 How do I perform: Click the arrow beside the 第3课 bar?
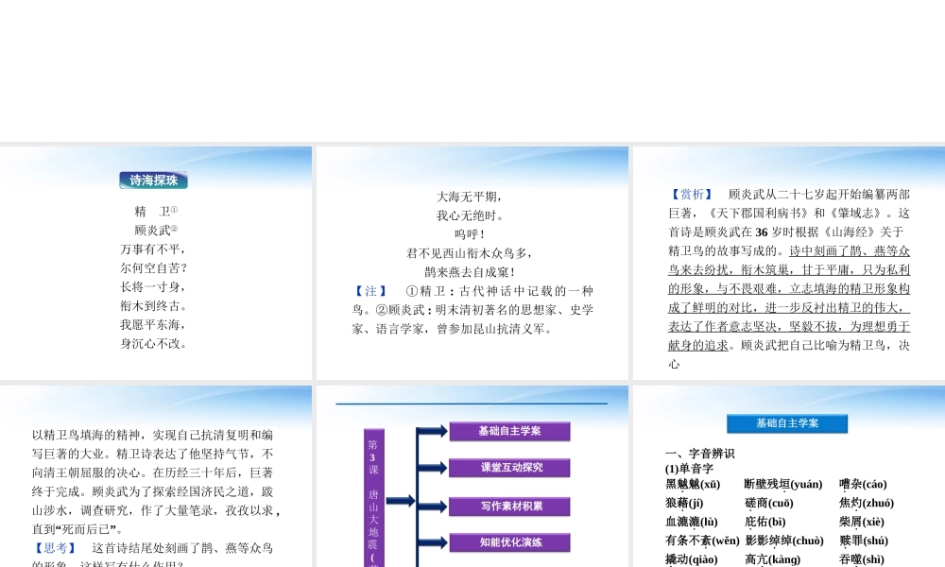401,500
